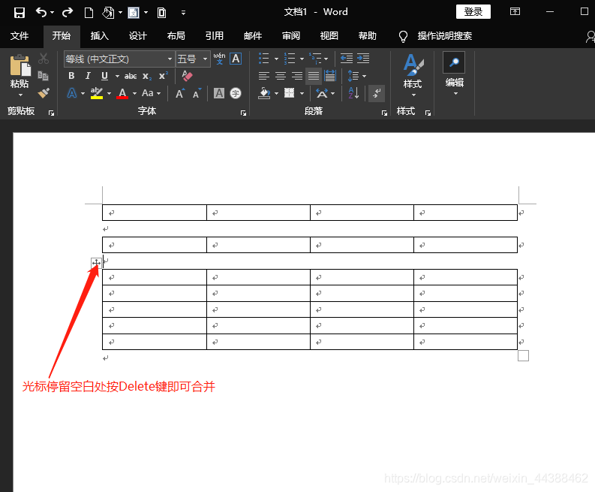Switch to the Insert (插入) tab
The image size is (595, 492).
click(x=100, y=36)
